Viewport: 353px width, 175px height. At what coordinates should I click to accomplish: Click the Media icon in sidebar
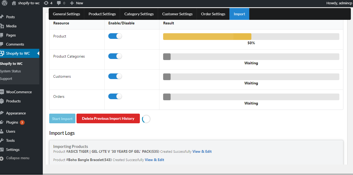[x=2, y=26]
